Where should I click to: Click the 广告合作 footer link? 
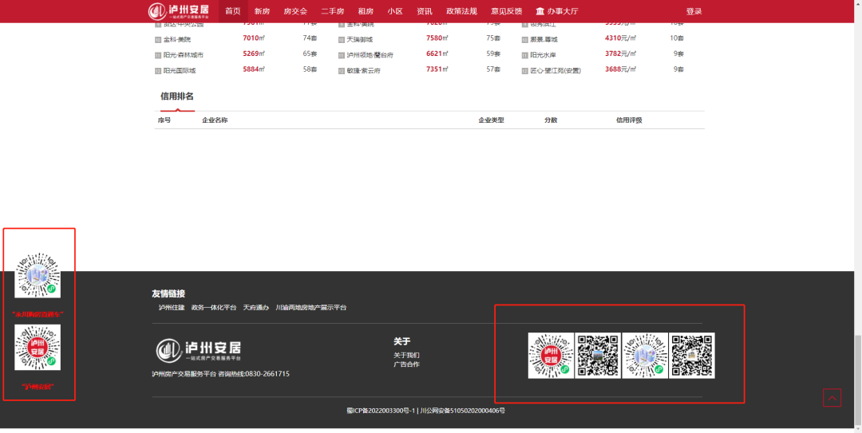point(406,364)
